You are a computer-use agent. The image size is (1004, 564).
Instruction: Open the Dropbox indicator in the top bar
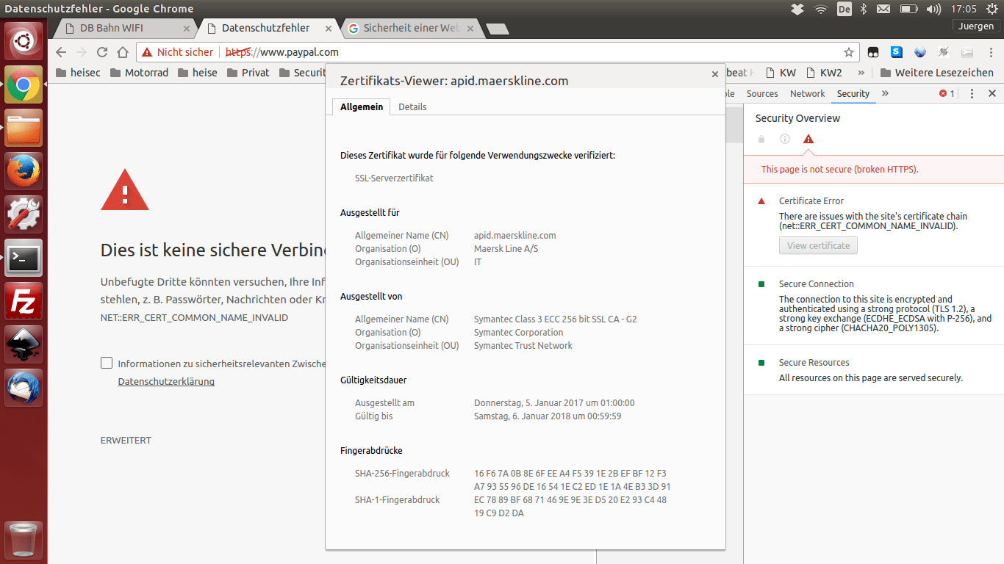click(x=797, y=9)
